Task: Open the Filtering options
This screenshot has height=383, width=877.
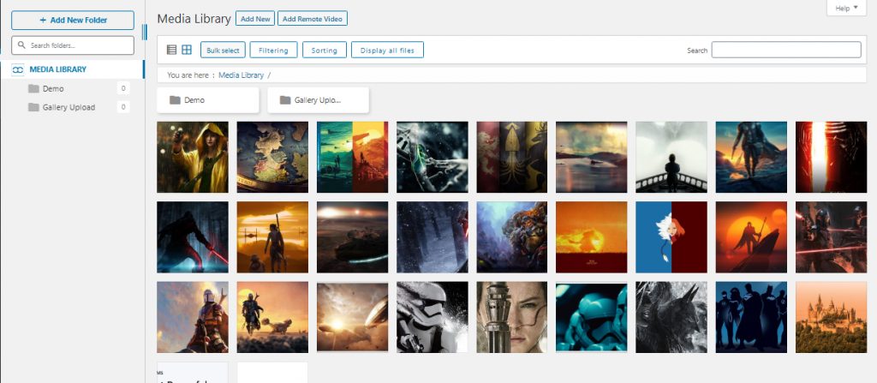Action: click(273, 50)
